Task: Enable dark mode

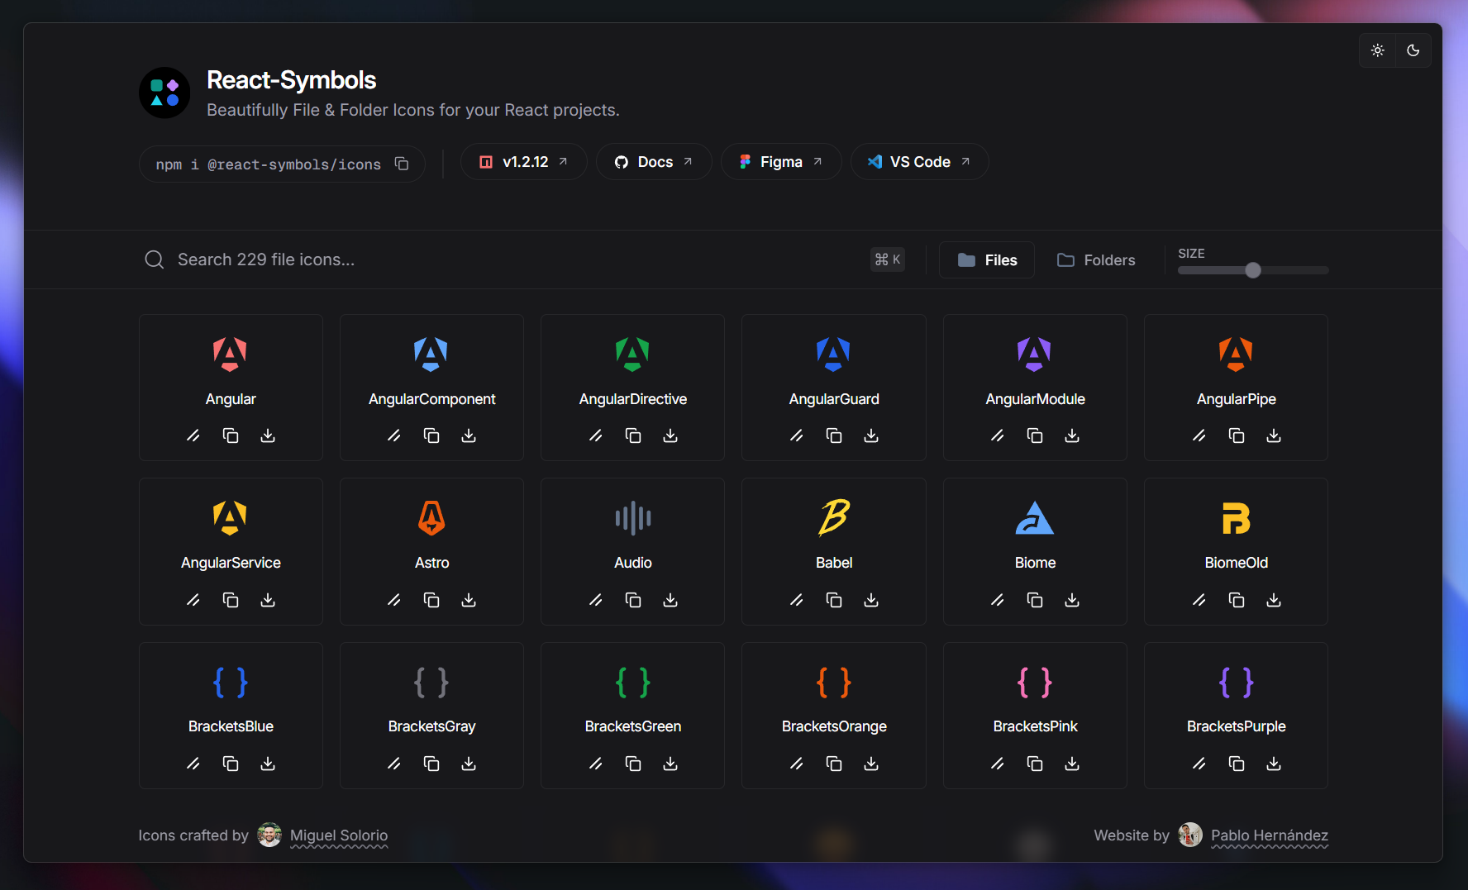Action: point(1413,50)
